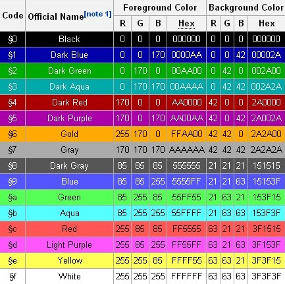Click the Hex header under Foreground Color
Screen dimensions: 285x284
pos(186,23)
